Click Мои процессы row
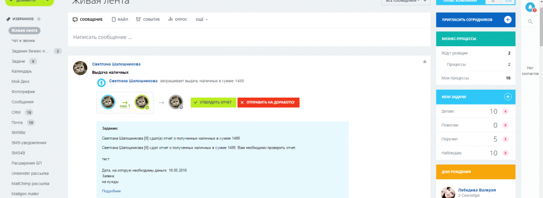This screenshot has height=198, width=543. coord(476,78)
